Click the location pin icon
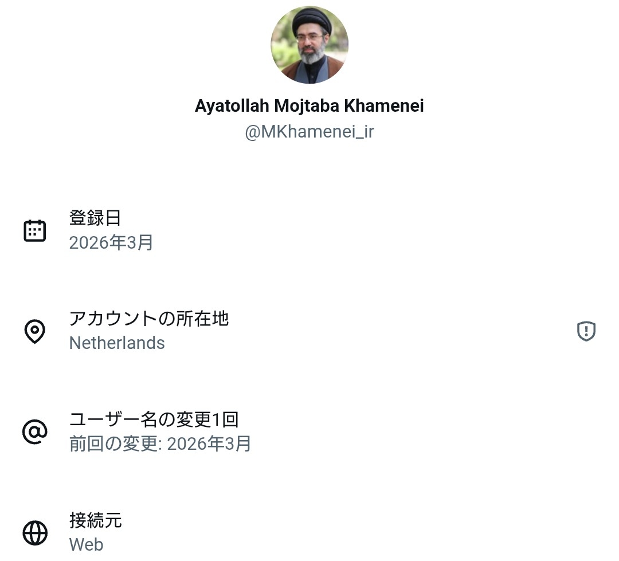Image resolution: width=619 pixels, height=561 pixels. point(34,331)
